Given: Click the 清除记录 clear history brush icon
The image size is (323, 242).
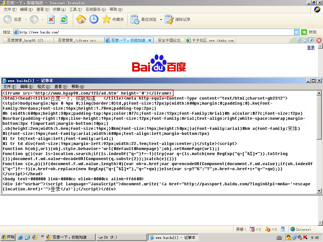Looking at the screenshot, I should (169, 19).
